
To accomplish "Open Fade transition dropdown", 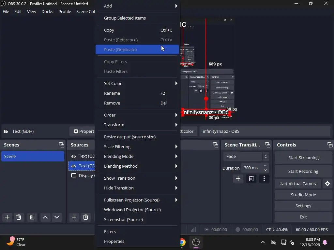I will (246, 157).
